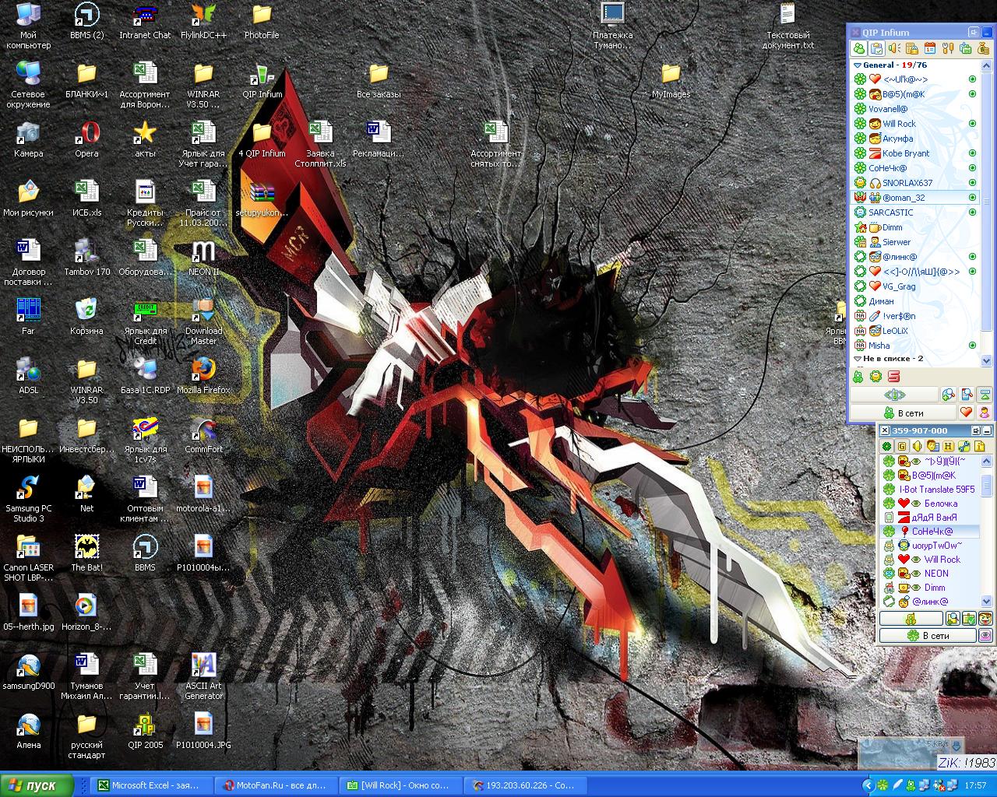Screen dimensions: 997x797
Task: Click the search document icon in QIP Infium bottom bar
Action: tap(966, 395)
